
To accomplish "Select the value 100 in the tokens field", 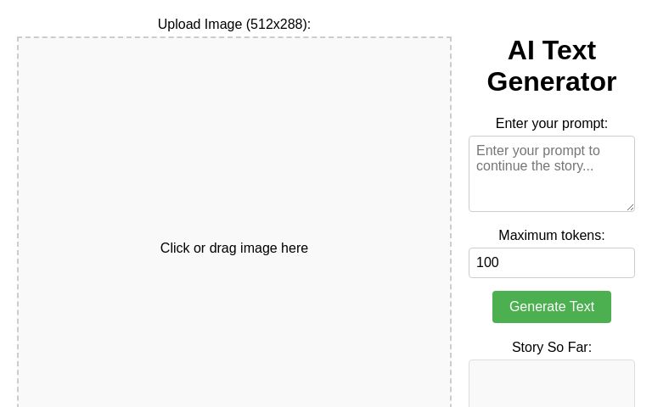I will click(x=488, y=263).
